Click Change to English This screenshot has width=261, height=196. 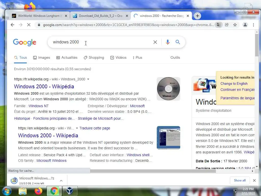(234, 84)
